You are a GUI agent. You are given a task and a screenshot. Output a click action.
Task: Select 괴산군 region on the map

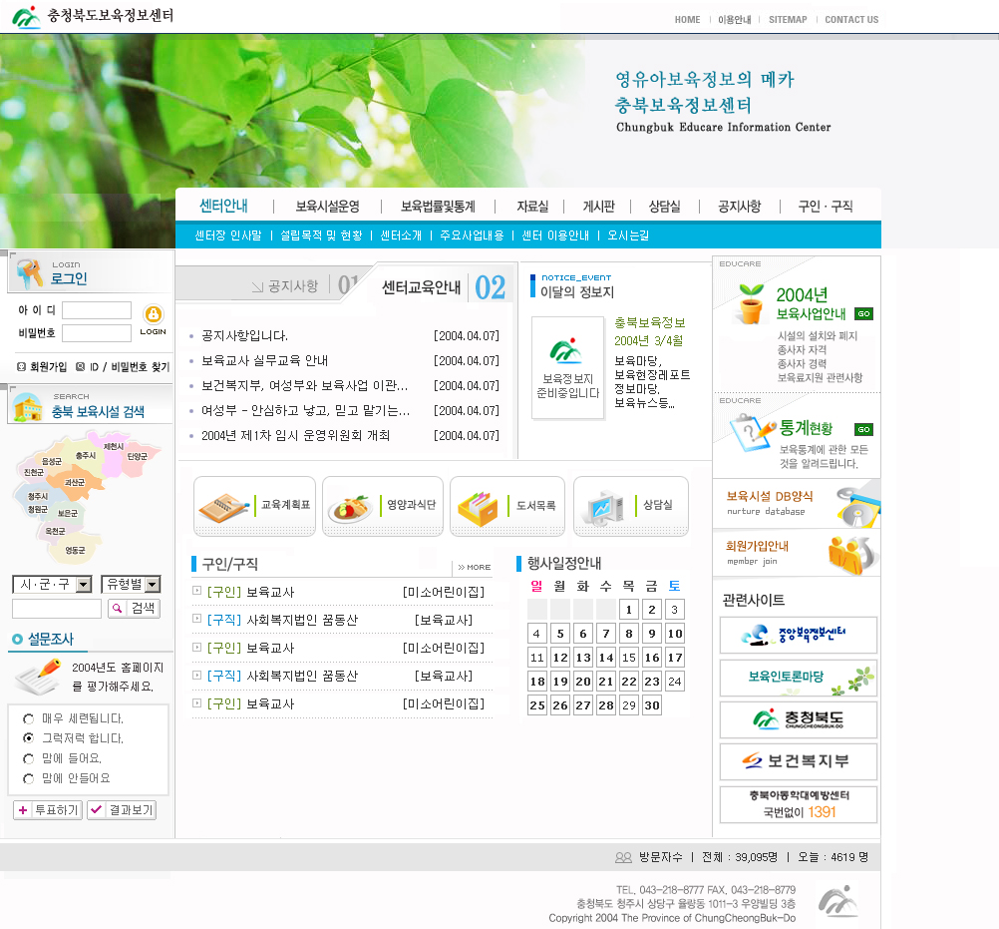click(75, 482)
